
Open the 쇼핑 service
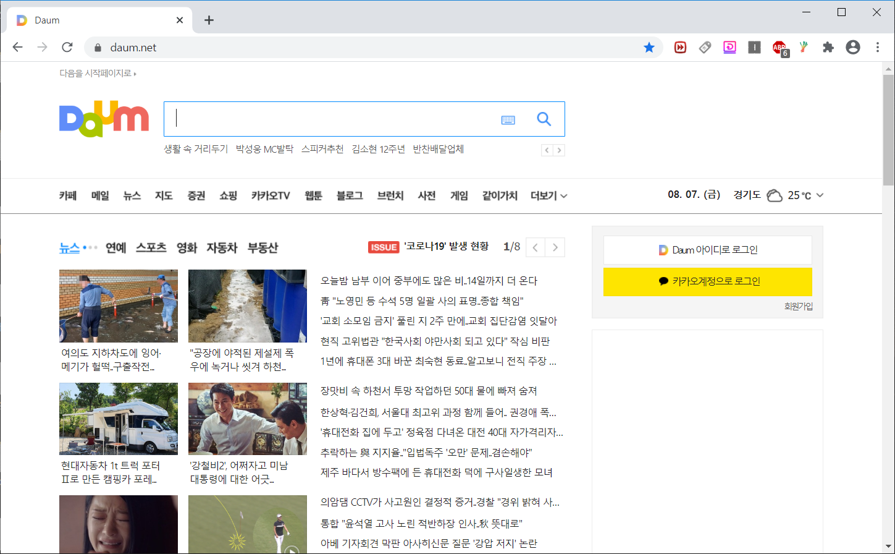click(x=229, y=195)
